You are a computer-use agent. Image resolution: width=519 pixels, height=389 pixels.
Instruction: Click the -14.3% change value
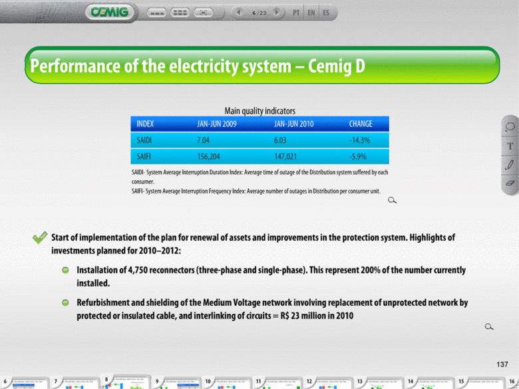coord(359,140)
